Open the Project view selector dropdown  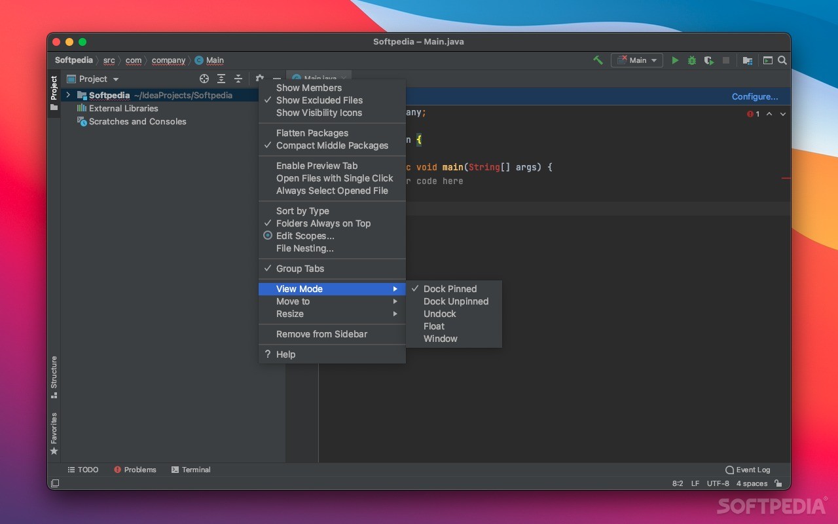93,79
